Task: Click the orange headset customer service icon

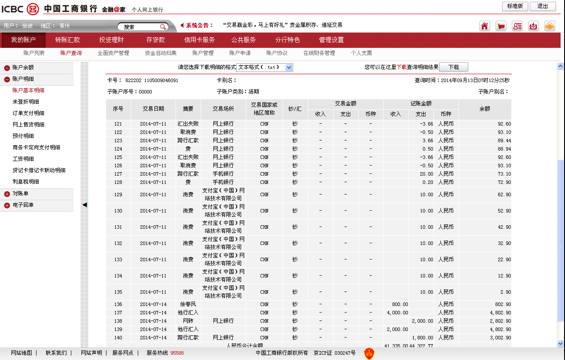Action: pos(550,26)
